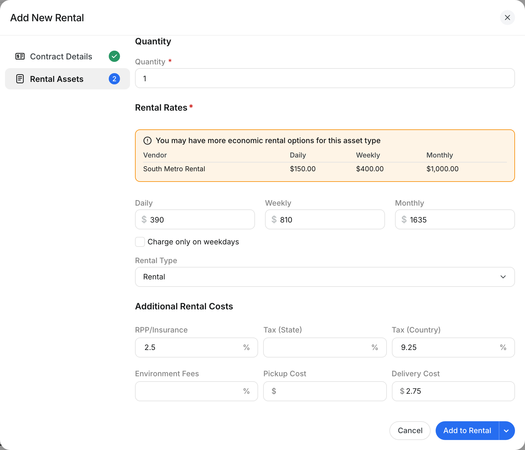
Task: Click the Weekly rate field showing 810
Action: [x=325, y=219]
